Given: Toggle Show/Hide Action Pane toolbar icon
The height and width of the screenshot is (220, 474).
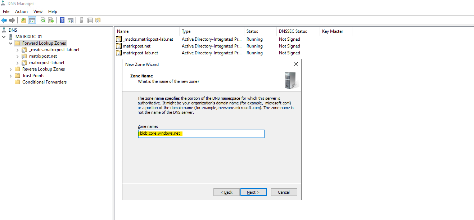Looking at the screenshot, I should pos(71,21).
